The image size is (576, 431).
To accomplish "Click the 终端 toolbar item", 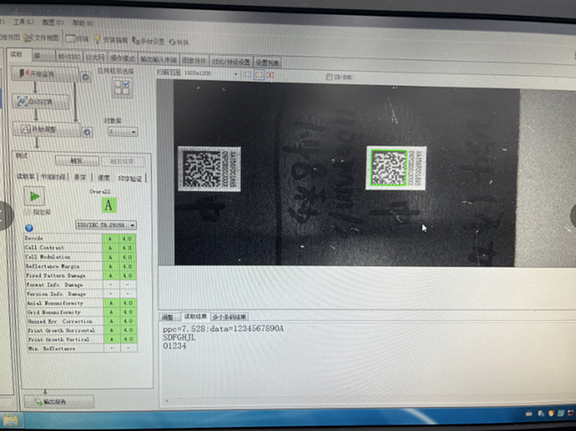I will coord(78,39).
